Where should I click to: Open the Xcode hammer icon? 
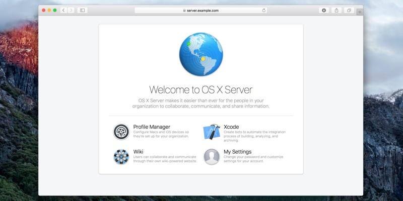212,132
